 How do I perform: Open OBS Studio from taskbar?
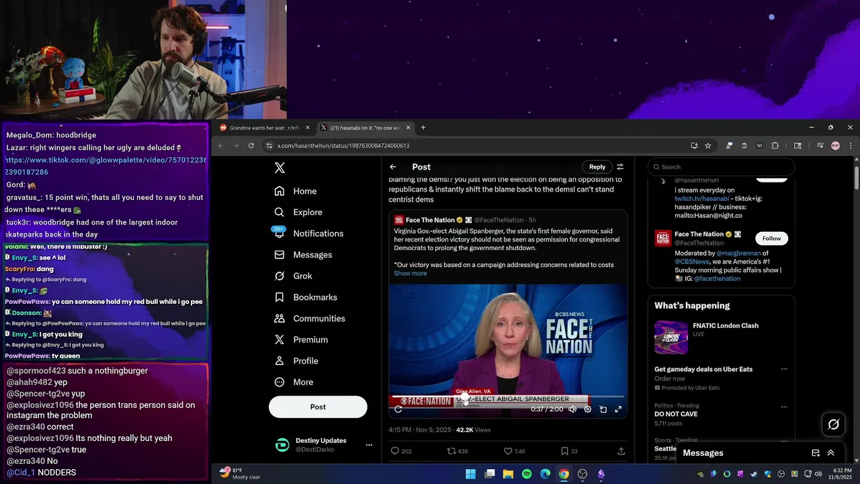pos(583,474)
